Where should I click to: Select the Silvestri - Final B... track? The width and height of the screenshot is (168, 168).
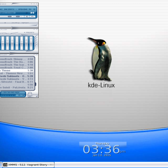(16, 82)
